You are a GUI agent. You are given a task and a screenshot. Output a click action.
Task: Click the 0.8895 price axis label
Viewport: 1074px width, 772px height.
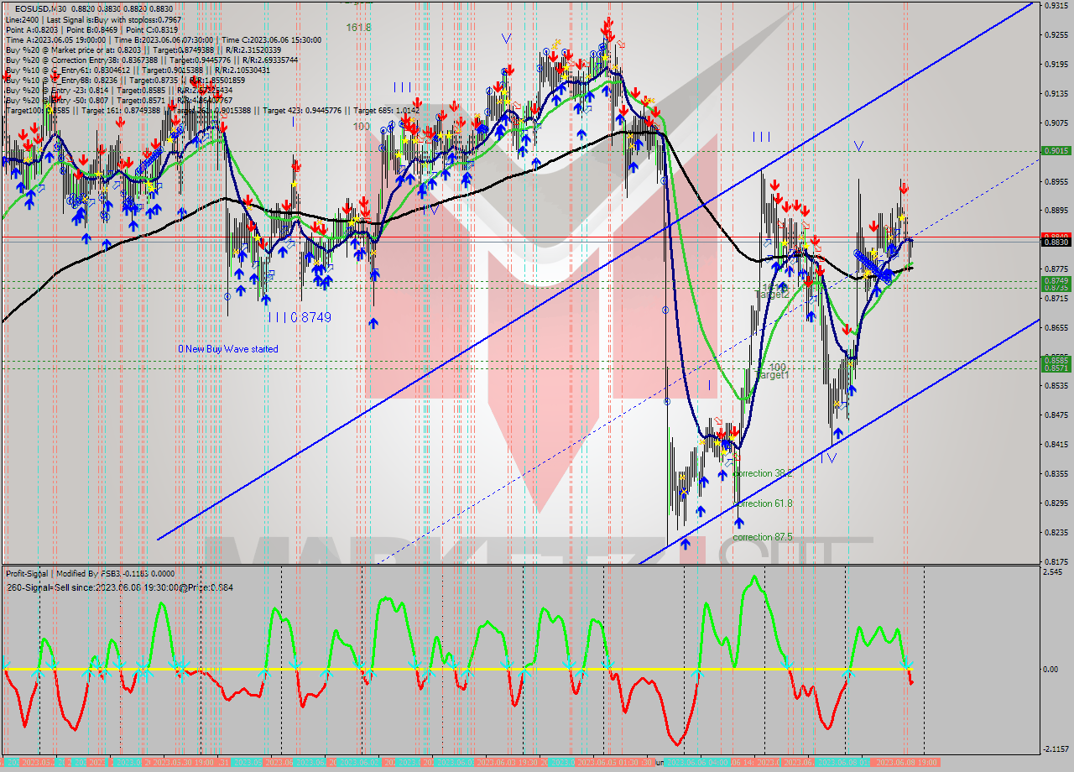pos(1056,211)
